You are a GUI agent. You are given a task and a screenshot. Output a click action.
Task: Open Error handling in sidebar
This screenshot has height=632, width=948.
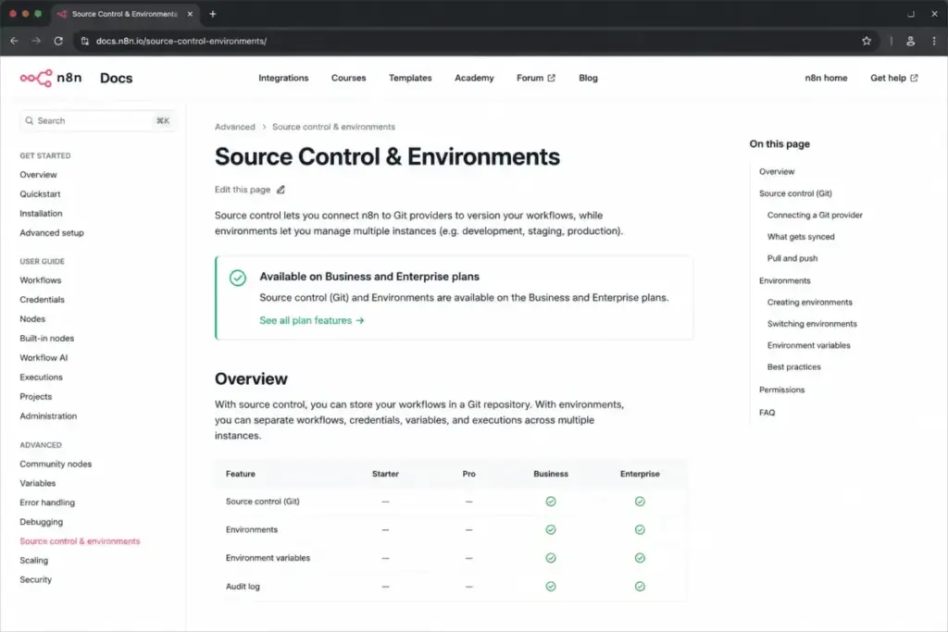tap(47, 502)
